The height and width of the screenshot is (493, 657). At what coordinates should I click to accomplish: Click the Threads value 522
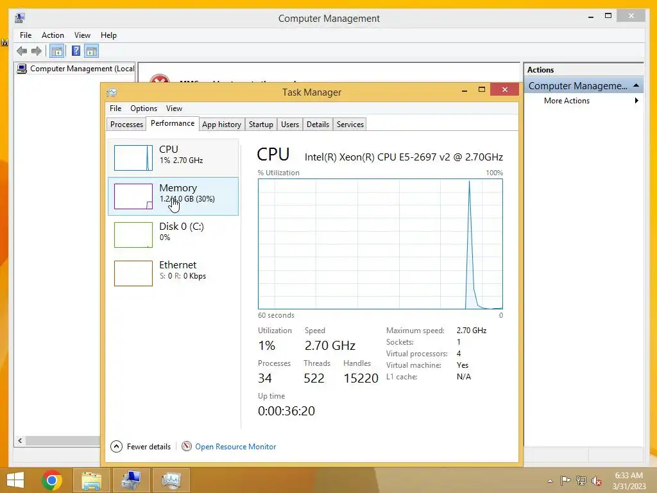[314, 378]
